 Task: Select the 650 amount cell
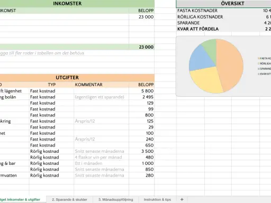[142, 145]
